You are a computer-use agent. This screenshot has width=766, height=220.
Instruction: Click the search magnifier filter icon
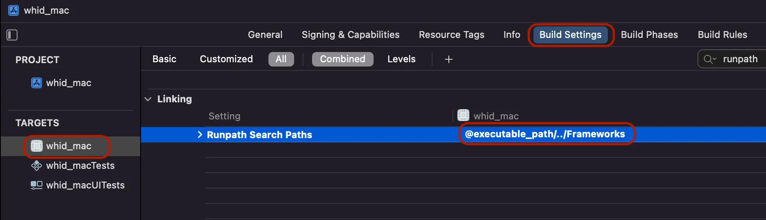708,59
